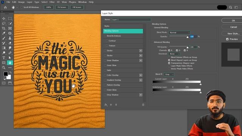The height and width of the screenshot is (136, 242).
Task: Select the Path Selection arrow tool
Action: [10, 58]
